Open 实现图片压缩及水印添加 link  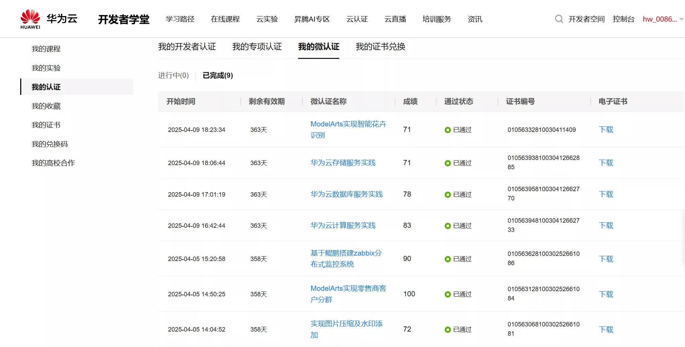346,329
